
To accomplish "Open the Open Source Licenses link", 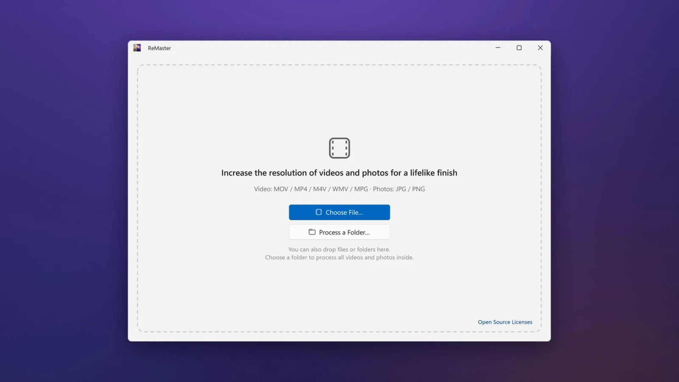I will (x=505, y=322).
